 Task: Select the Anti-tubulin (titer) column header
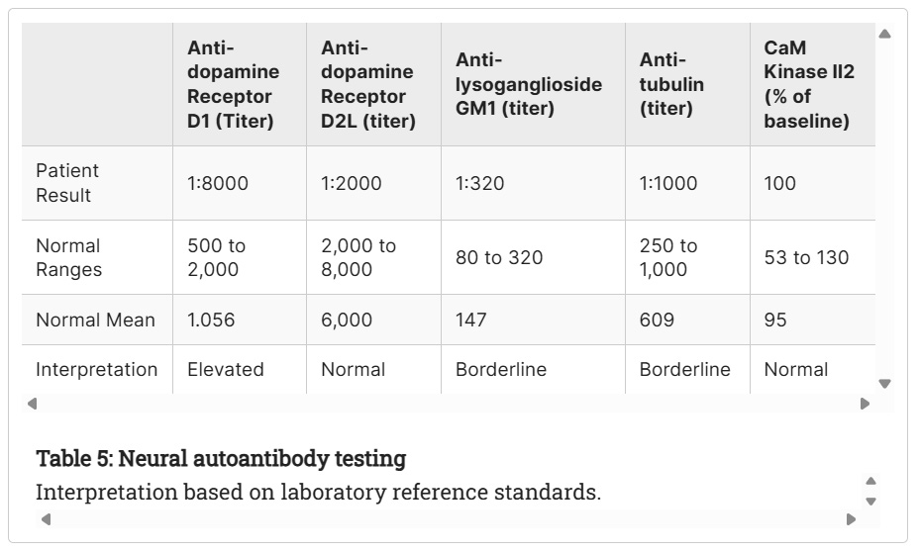[671, 84]
